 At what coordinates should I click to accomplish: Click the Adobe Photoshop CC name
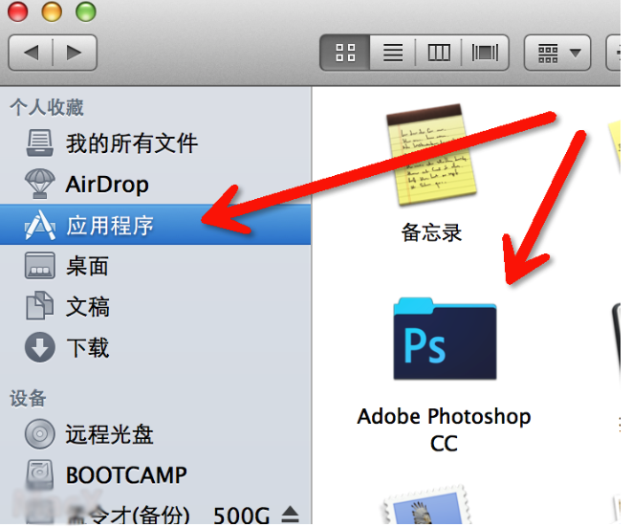tap(444, 429)
